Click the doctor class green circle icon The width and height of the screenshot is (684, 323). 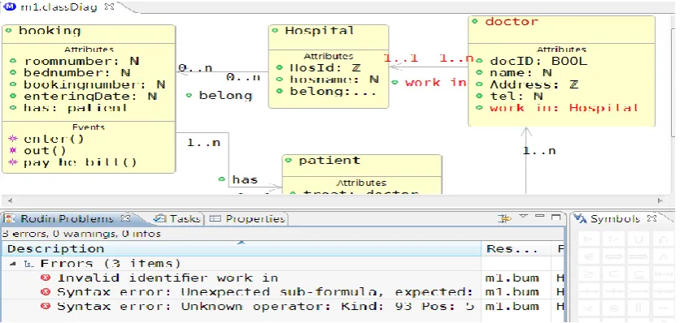pos(476,21)
